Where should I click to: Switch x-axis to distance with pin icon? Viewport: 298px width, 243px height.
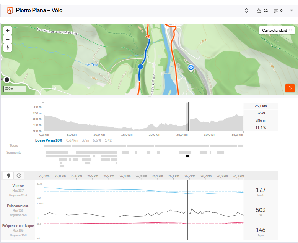(x=8, y=175)
